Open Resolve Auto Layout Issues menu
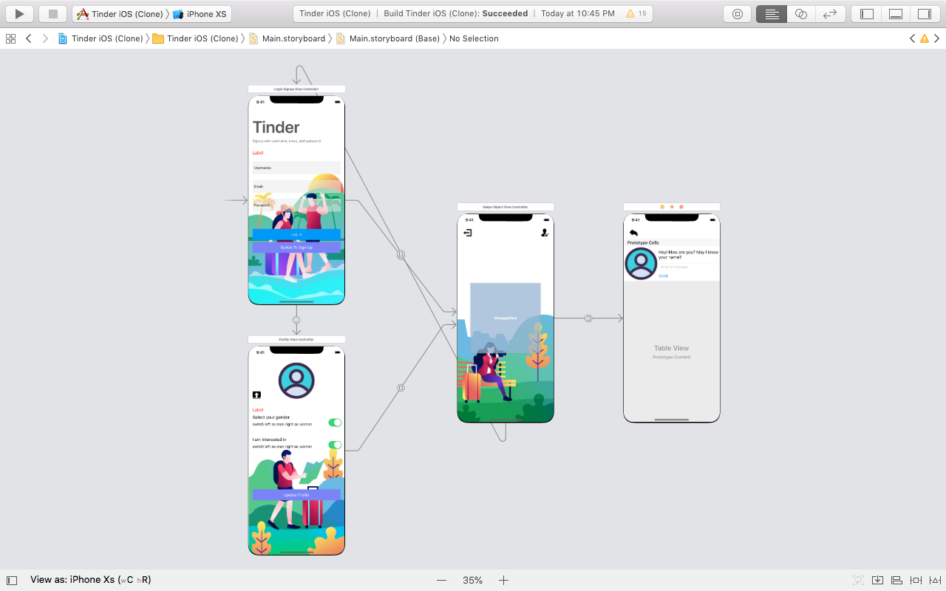The height and width of the screenshot is (591, 946). coord(935,581)
